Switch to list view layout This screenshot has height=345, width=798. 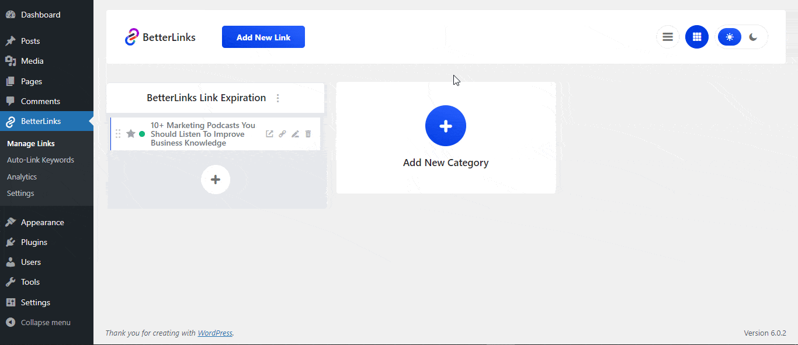(x=668, y=37)
